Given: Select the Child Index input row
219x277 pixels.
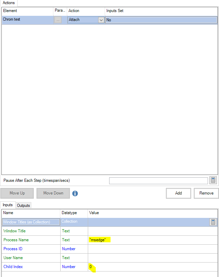Looking at the screenshot, I should point(109,267).
